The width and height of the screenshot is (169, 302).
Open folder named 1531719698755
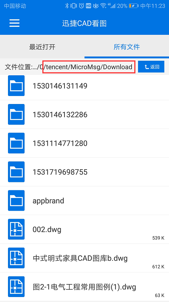coord(60,172)
